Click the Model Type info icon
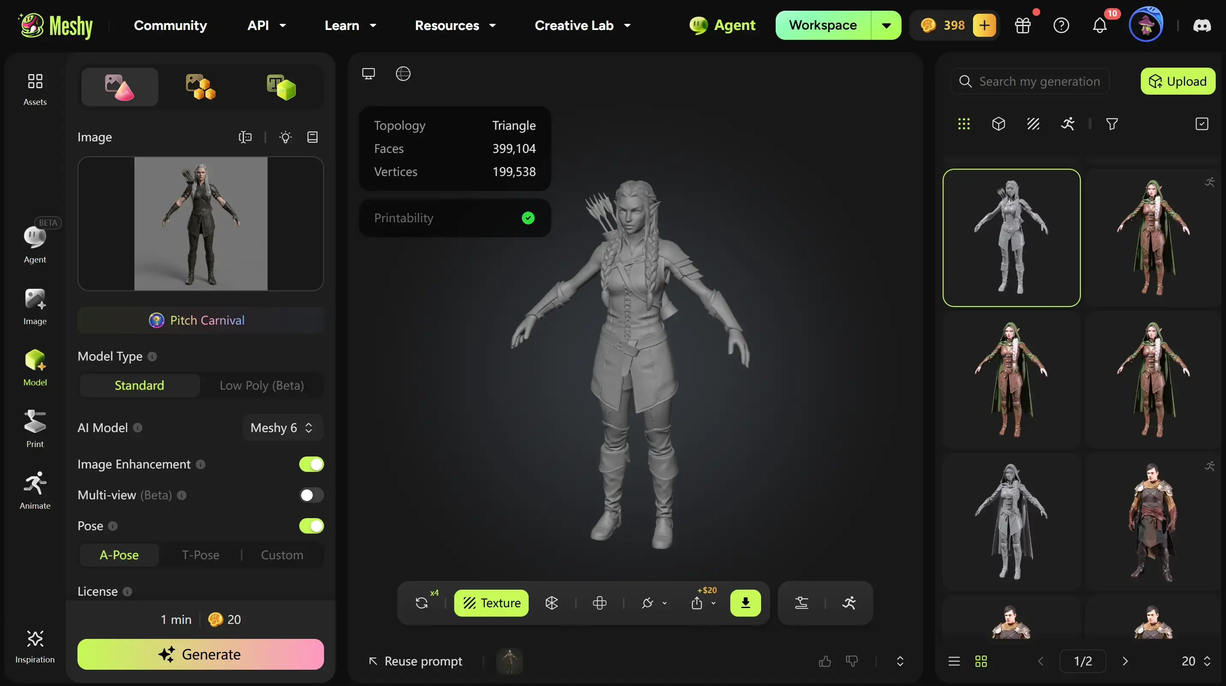This screenshot has height=686, width=1226. [152, 357]
